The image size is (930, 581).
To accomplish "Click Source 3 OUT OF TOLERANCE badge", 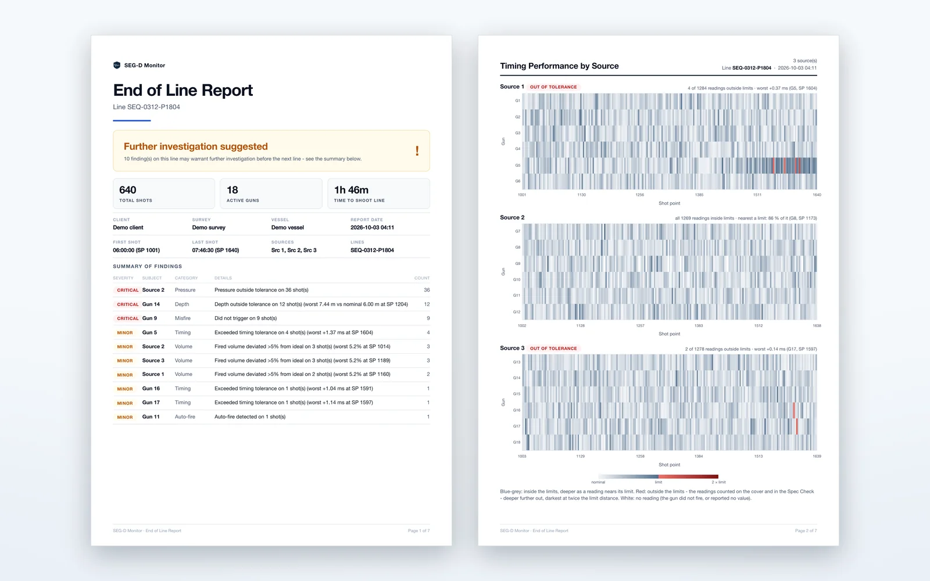I will tap(553, 349).
